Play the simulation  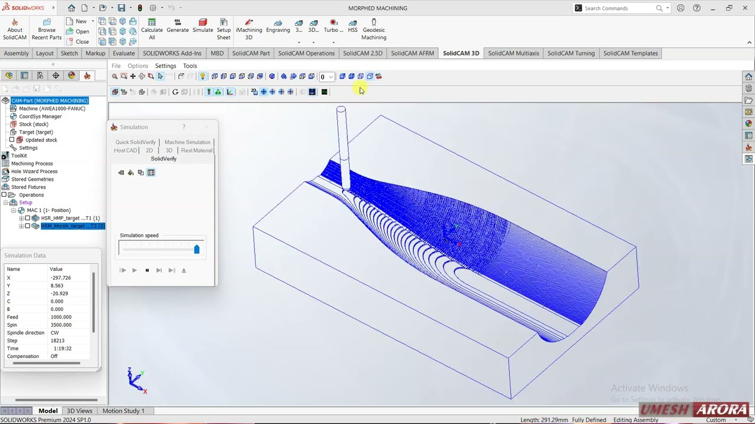[134, 270]
